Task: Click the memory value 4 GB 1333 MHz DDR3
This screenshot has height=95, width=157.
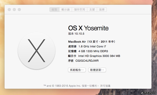Action: [93, 51]
